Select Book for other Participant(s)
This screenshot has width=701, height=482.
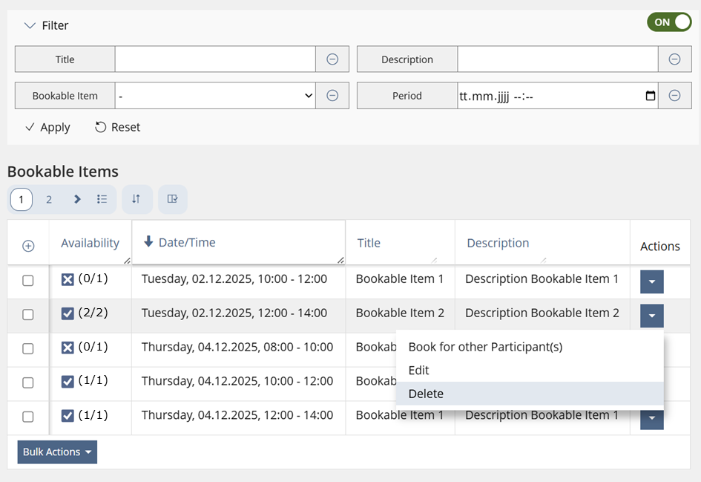coord(485,347)
